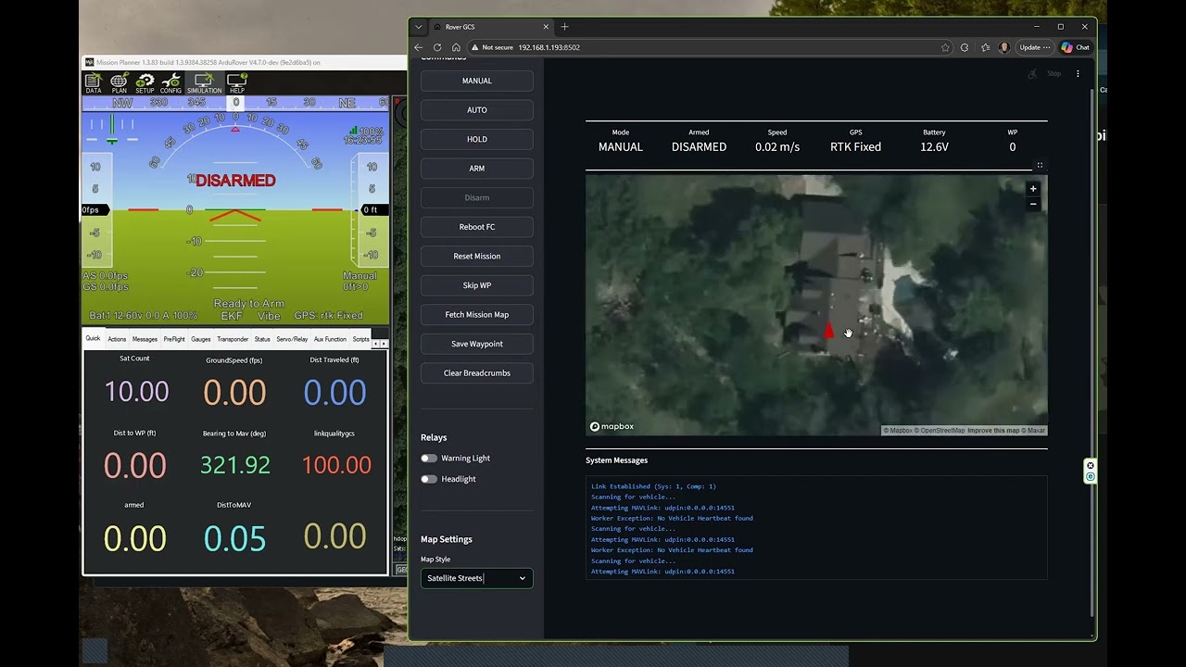Image resolution: width=1186 pixels, height=667 pixels.
Task: Bookmark this page with the star icon
Action: pyautogui.click(x=945, y=47)
